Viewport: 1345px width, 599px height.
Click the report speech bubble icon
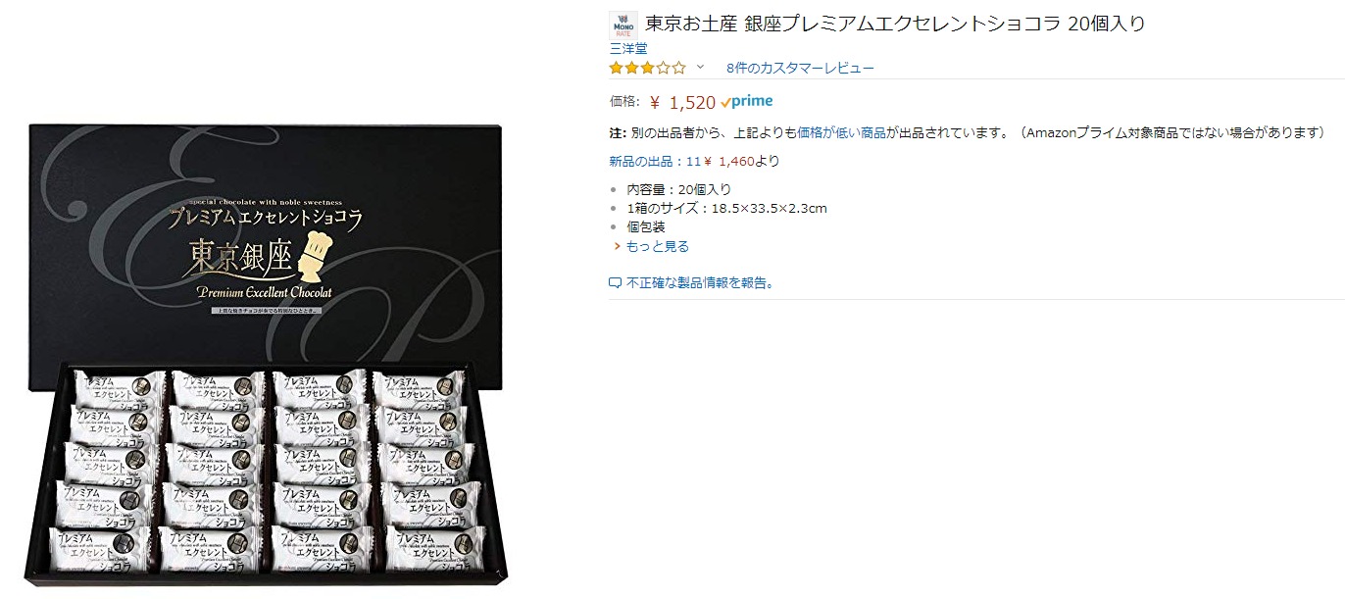616,283
